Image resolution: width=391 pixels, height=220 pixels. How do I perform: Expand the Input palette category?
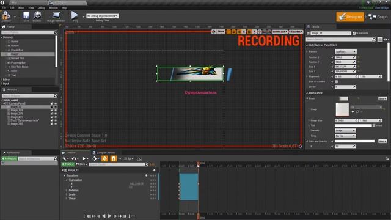pos(2,84)
